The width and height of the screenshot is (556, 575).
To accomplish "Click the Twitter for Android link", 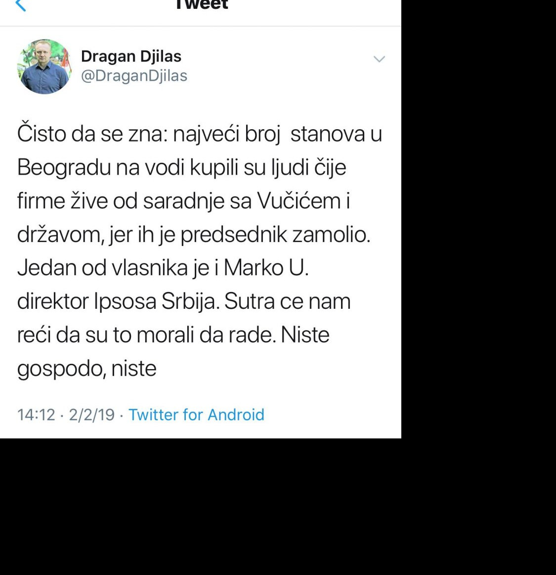I will click(196, 415).
